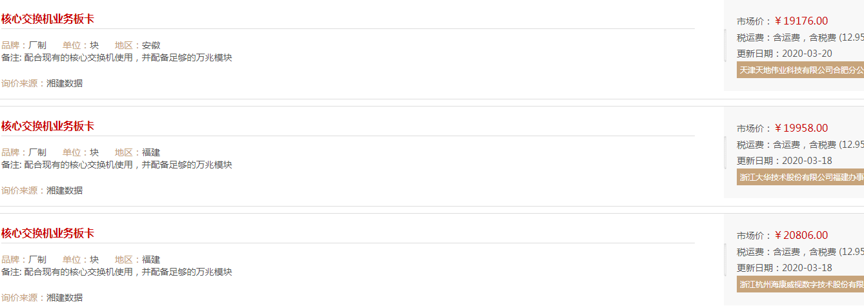The height and width of the screenshot is (306, 864).
Task: Click the 2020-03-18 date above the 浙江大华 tag
Action: (807, 161)
